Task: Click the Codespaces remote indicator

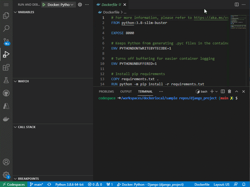Action: click(14, 184)
